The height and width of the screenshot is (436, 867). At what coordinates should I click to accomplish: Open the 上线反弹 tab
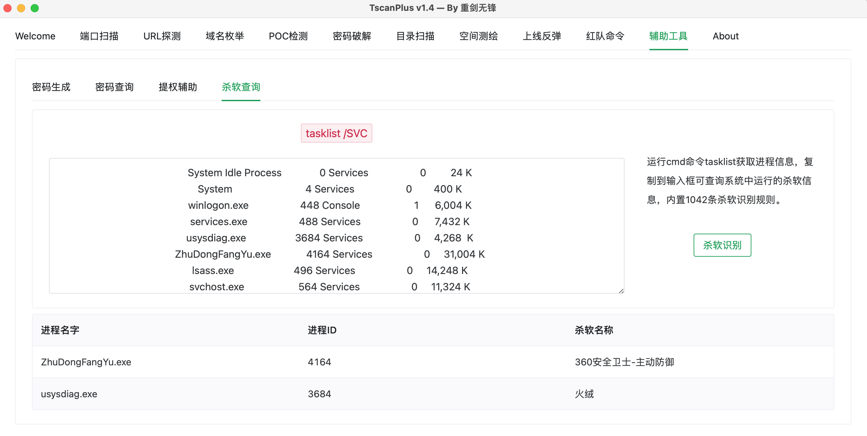[542, 36]
